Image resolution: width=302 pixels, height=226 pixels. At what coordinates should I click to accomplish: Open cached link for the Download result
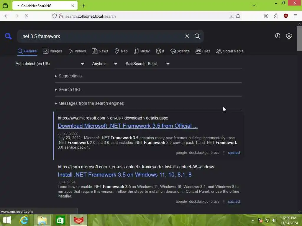tap(234, 153)
